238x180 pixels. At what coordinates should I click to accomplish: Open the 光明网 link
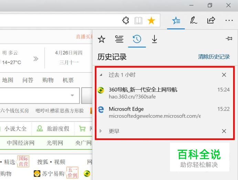point(55,143)
